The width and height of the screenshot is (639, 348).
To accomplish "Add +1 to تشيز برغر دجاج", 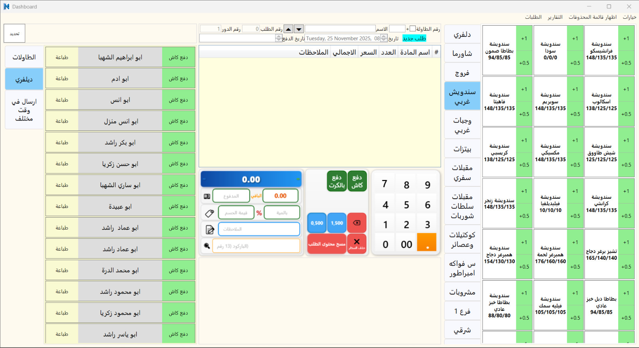I will point(626,242).
